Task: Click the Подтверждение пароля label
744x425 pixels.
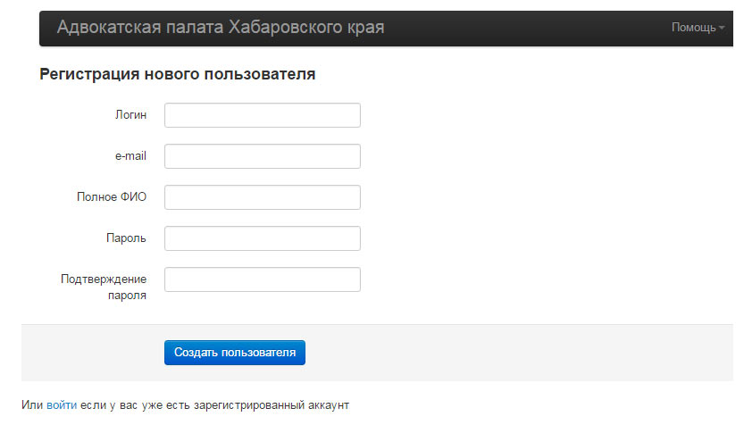Action: click(104, 287)
